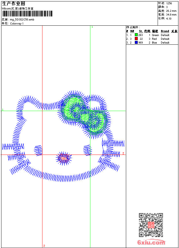Screen dimensions: 179x248
Task: Click "Default" brand in the Green row
Action: [x=165, y=35]
